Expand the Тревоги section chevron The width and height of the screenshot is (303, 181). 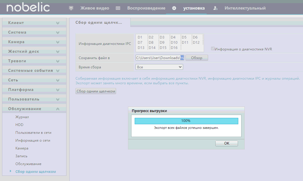click(57, 61)
